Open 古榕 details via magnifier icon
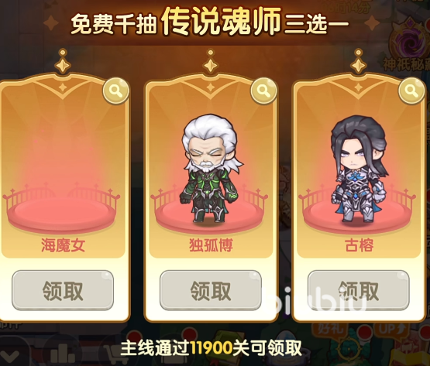This screenshot has width=430, height=366. point(411,91)
